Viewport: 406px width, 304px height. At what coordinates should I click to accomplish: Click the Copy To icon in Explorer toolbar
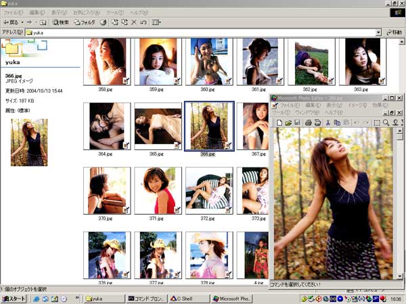point(125,22)
